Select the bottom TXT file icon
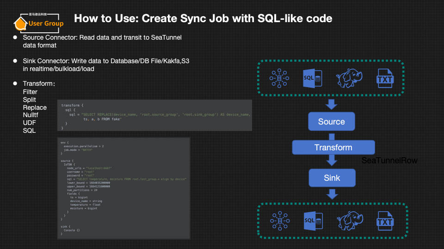 click(x=385, y=221)
